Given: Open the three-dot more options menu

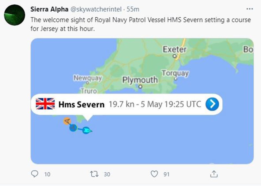Looking at the screenshot, I should [250, 9].
